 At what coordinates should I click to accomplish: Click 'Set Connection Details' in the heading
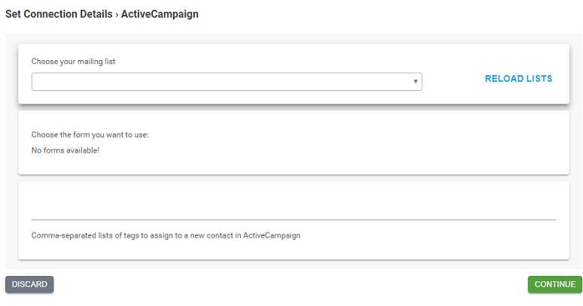click(59, 14)
